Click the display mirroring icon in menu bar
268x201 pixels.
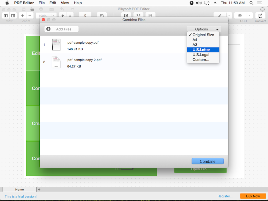(207, 3)
